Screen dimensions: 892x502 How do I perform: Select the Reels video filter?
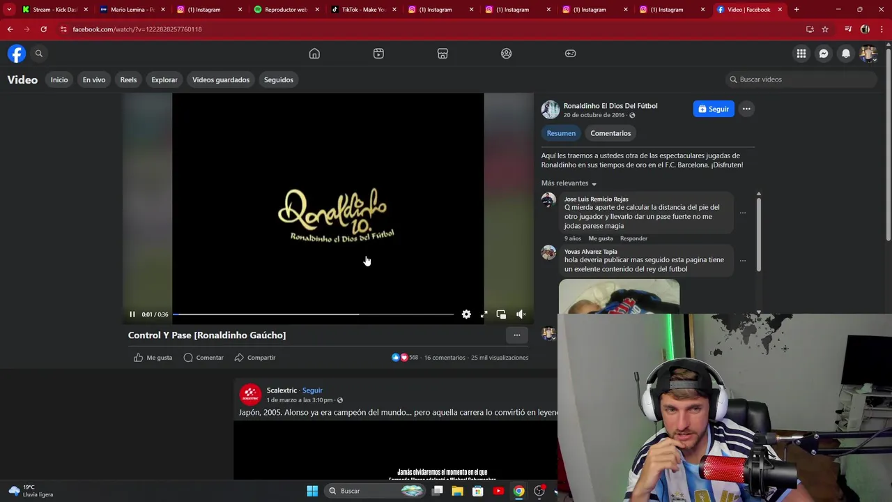(128, 79)
